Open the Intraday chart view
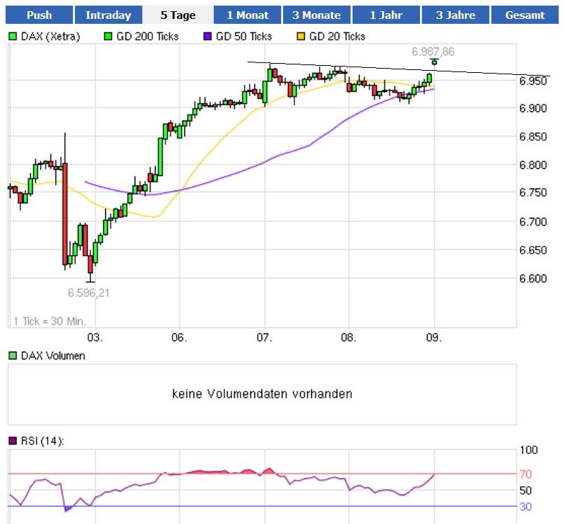This screenshot has height=524, width=565. [109, 15]
